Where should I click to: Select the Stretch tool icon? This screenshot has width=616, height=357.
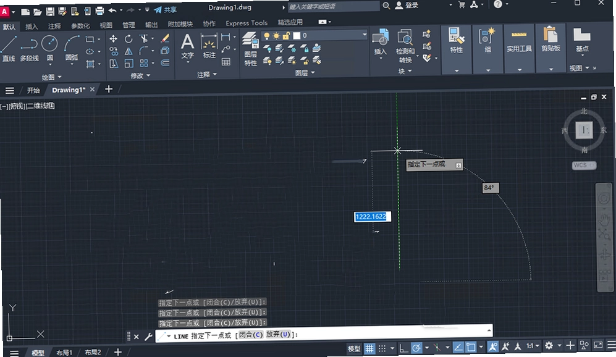[x=114, y=64]
